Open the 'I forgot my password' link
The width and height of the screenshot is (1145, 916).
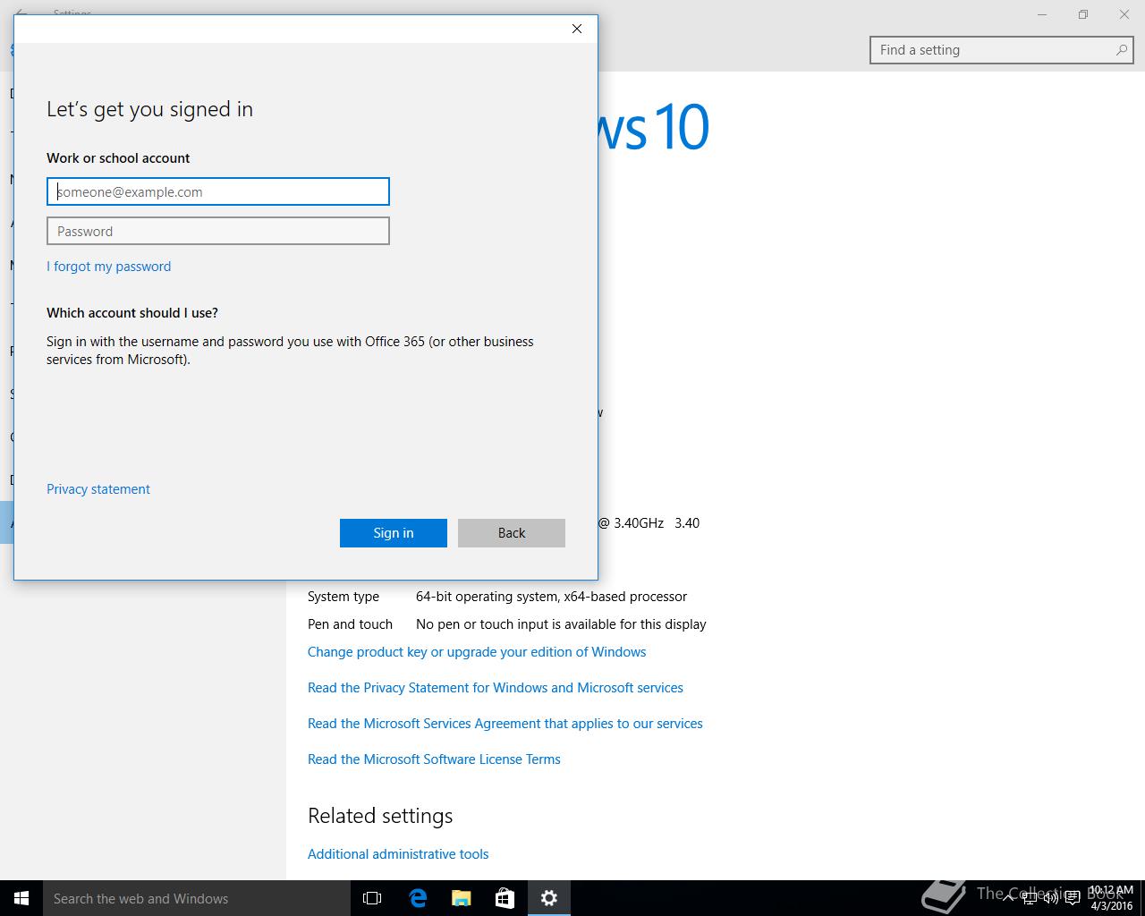click(x=108, y=267)
